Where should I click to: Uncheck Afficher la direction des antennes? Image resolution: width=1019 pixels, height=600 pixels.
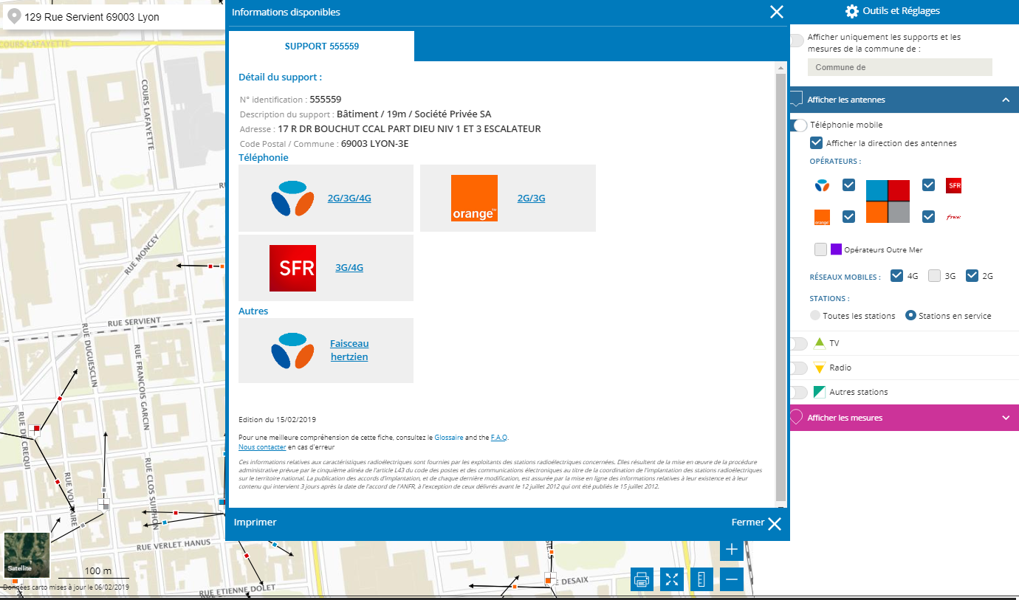pyautogui.click(x=816, y=143)
